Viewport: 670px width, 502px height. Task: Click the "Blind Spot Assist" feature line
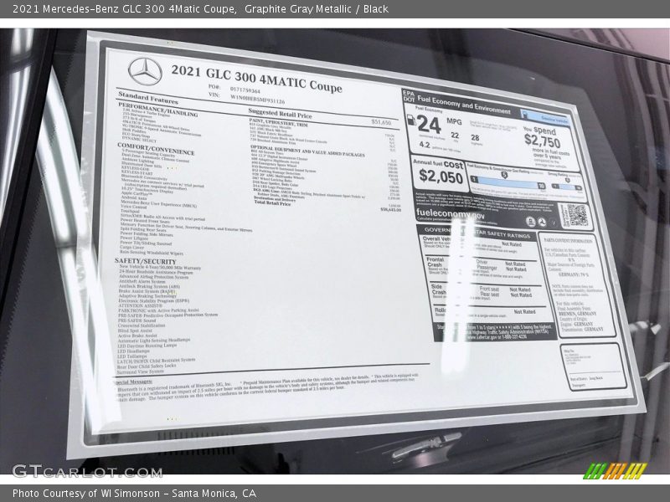(x=135, y=330)
